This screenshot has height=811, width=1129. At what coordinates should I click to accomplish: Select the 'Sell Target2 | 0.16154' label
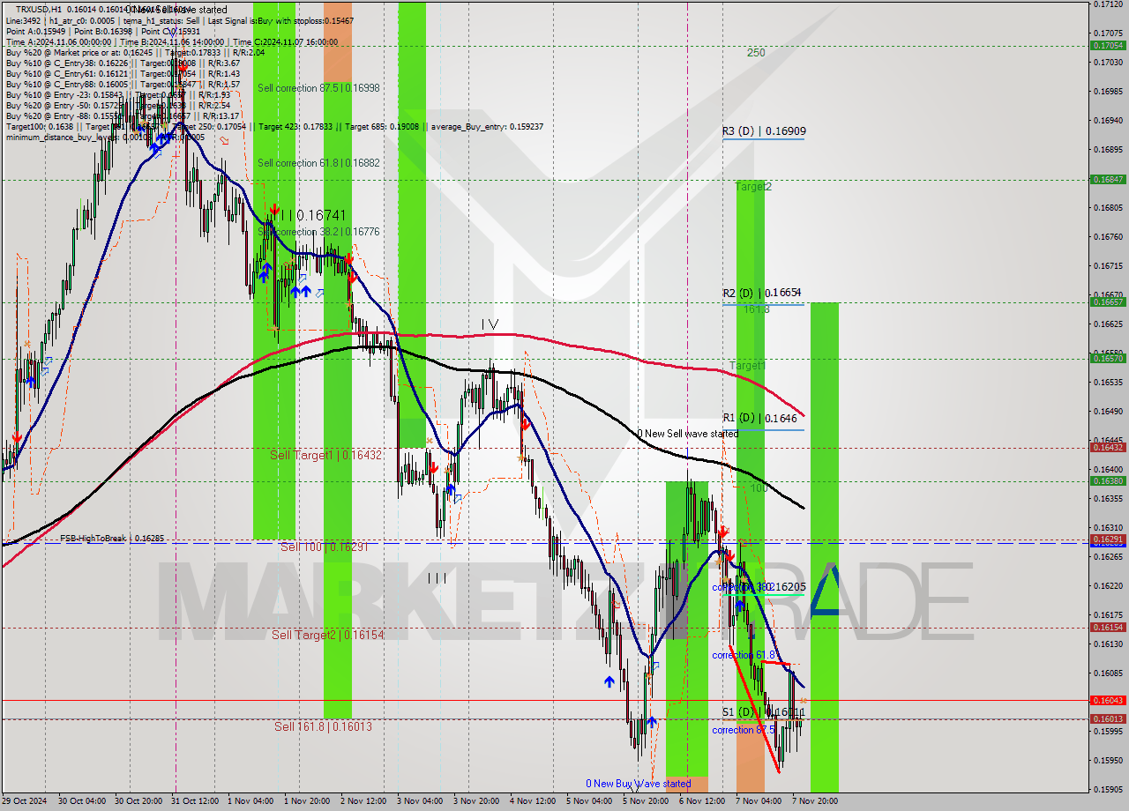tap(328, 635)
